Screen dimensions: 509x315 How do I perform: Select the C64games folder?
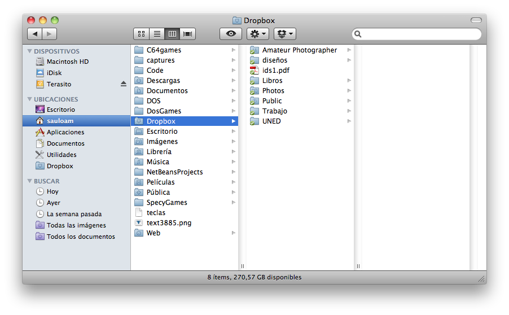click(185, 50)
